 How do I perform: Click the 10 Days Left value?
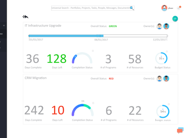pos(58,110)
